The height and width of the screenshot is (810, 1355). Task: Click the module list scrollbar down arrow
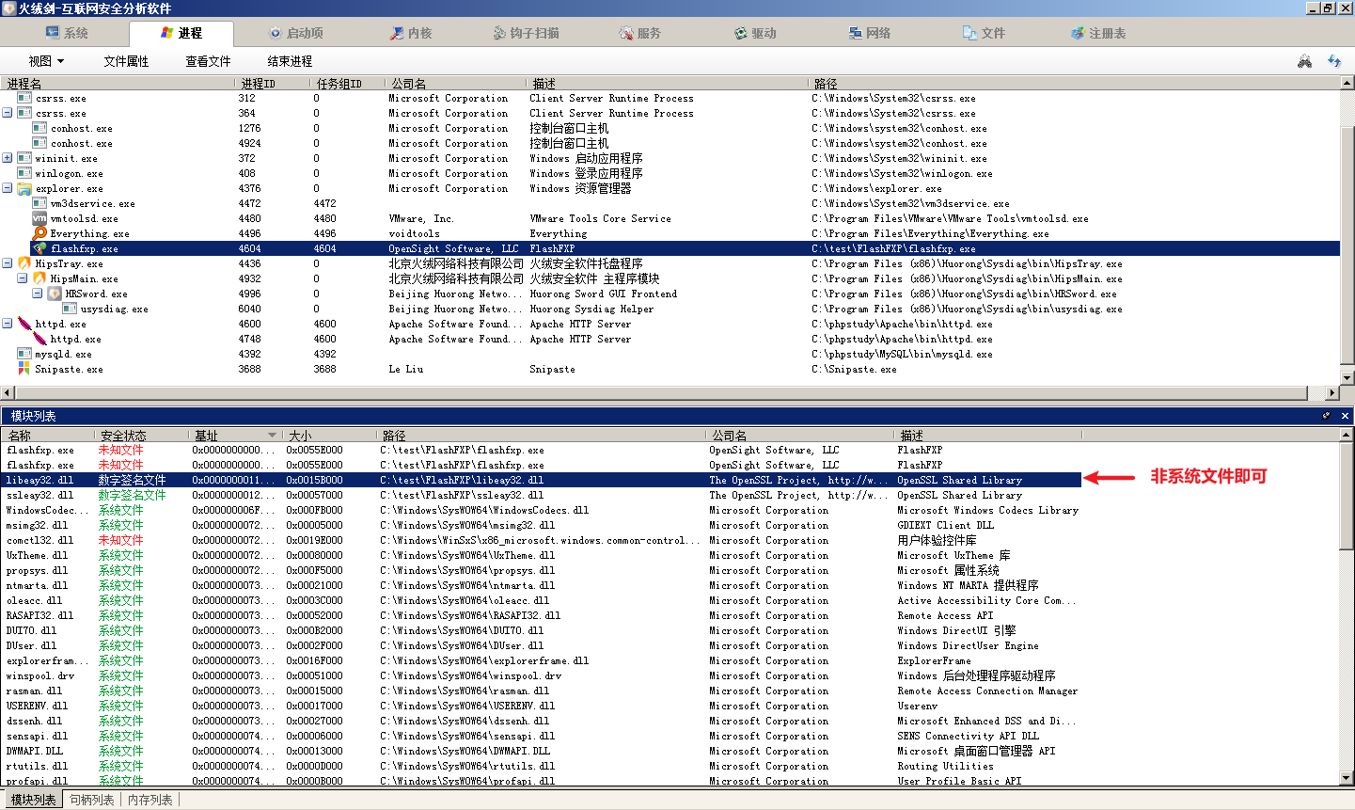coord(1347,778)
